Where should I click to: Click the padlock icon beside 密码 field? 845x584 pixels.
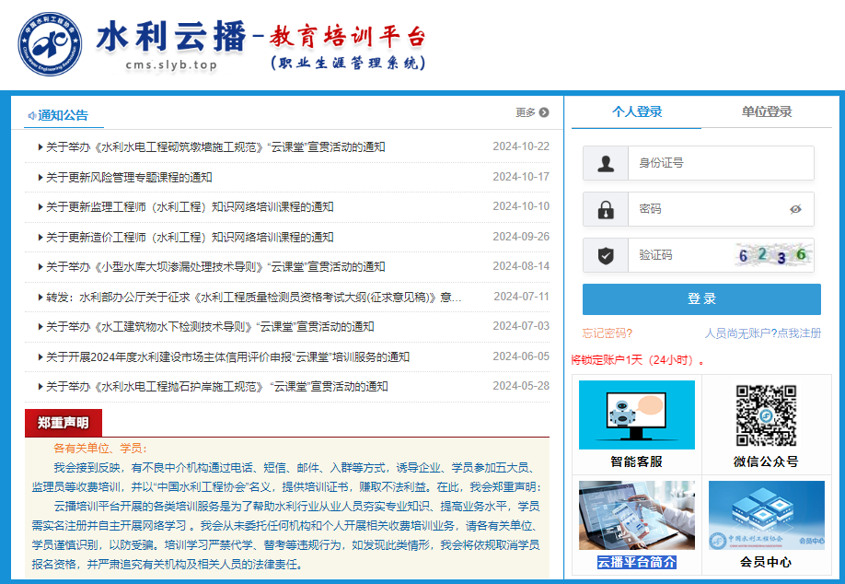point(606,209)
